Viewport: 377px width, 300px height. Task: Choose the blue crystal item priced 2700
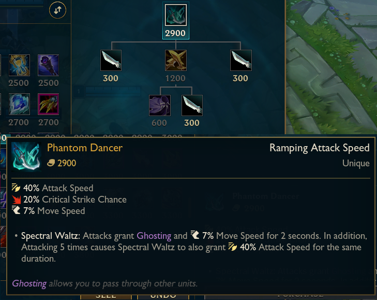click(x=19, y=104)
